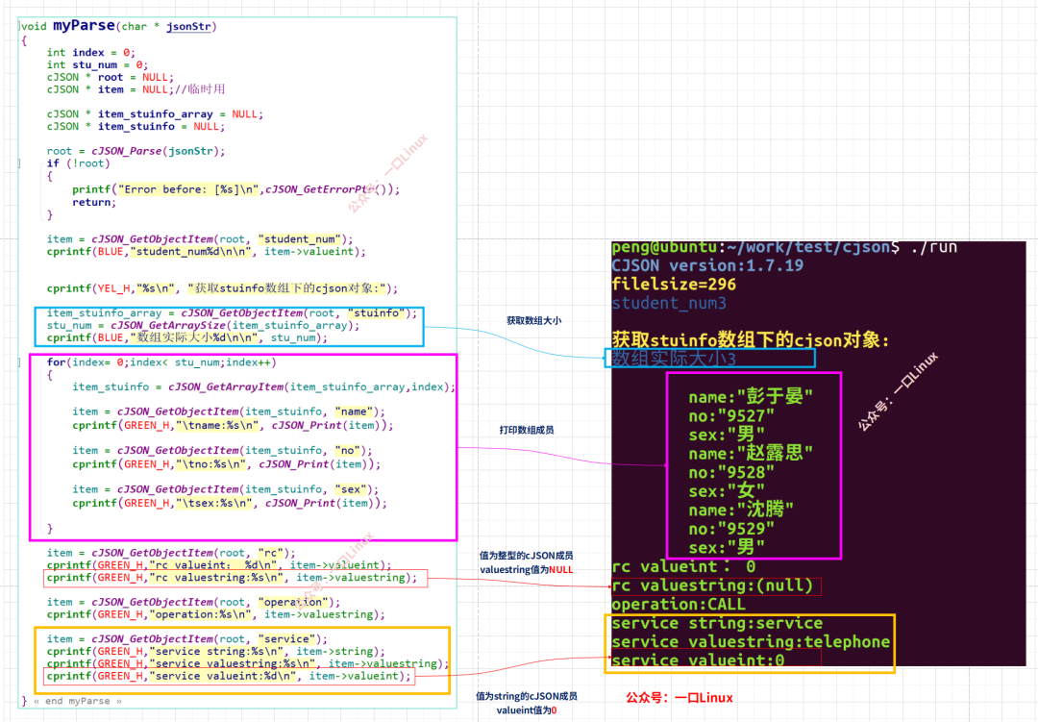Click the cprintf "service valueint:%d" code line
This screenshot has height=722, width=1038.
click(229, 676)
